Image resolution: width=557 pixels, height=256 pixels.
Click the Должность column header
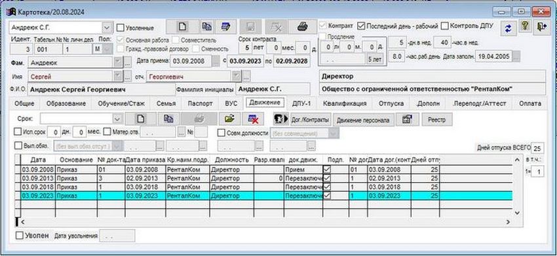(x=231, y=160)
